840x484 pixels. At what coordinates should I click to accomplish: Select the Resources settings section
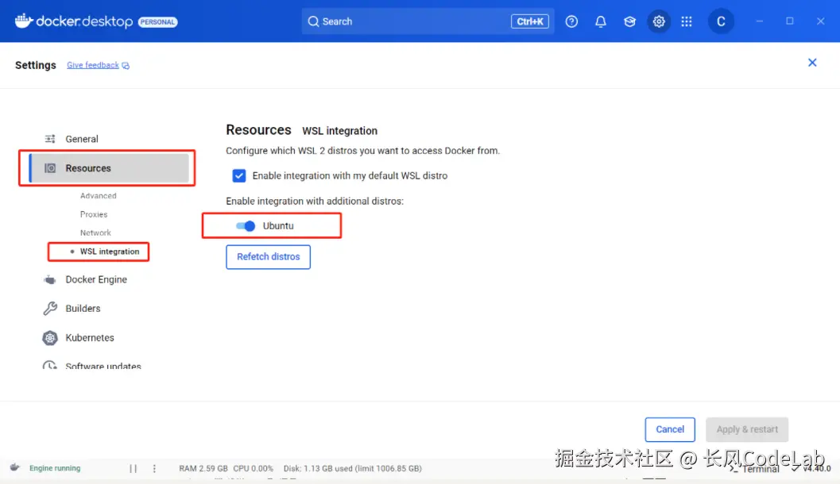point(110,168)
